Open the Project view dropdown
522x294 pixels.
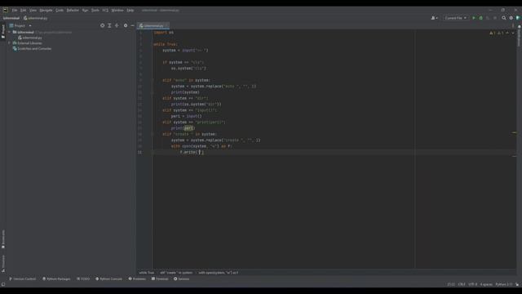pos(20,25)
